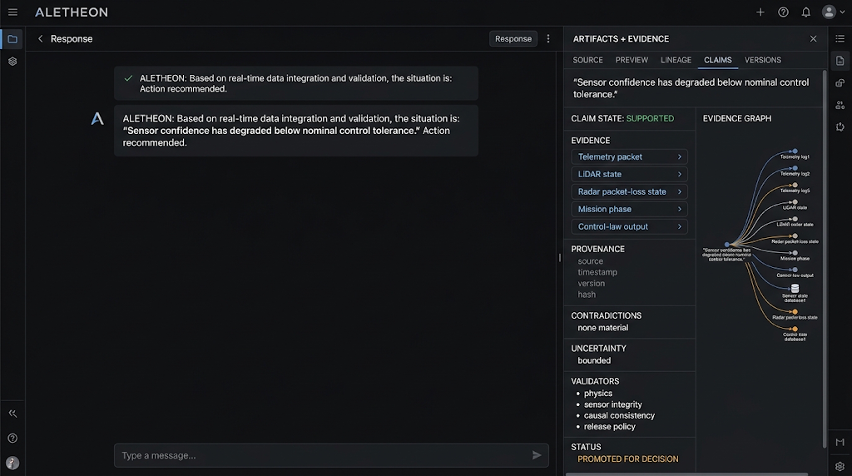Click the send message arrow
The image size is (852, 476).
pyautogui.click(x=537, y=455)
